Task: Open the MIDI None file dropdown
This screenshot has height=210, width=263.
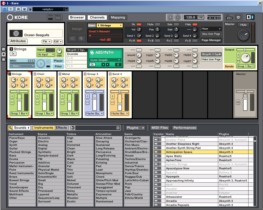Action: 22,66
